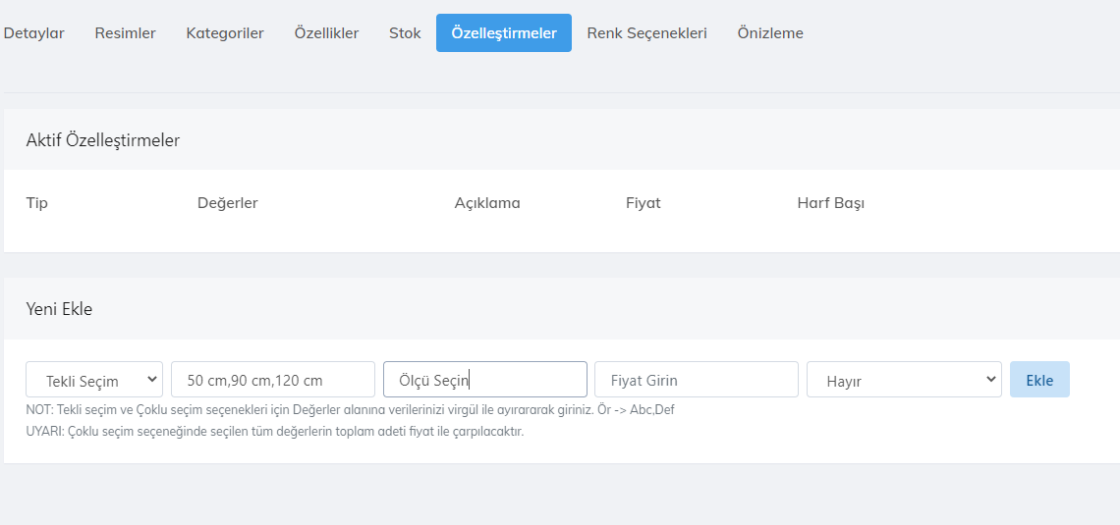Open the Detaylar tab
Screen dimensions: 1120x525
(34, 33)
